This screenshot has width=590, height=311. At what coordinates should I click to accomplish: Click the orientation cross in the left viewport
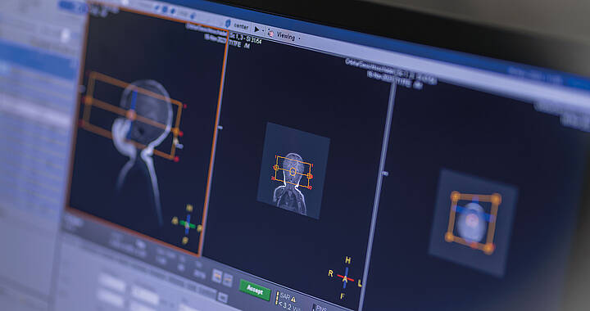pyautogui.click(x=187, y=224)
